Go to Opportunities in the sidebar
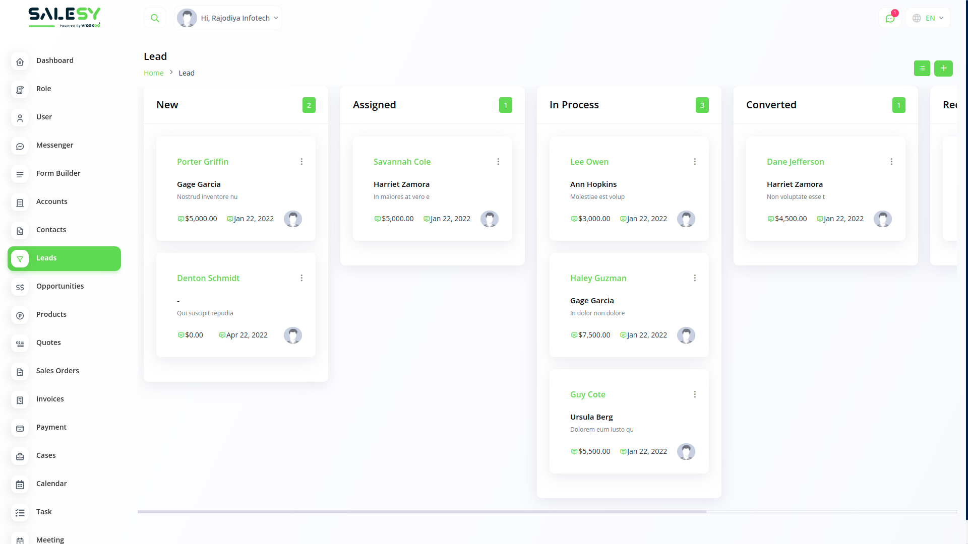 point(60,286)
